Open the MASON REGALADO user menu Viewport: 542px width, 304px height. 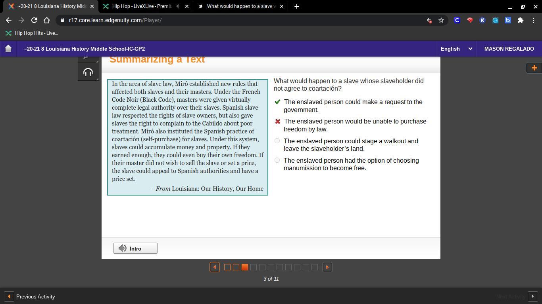(x=509, y=49)
